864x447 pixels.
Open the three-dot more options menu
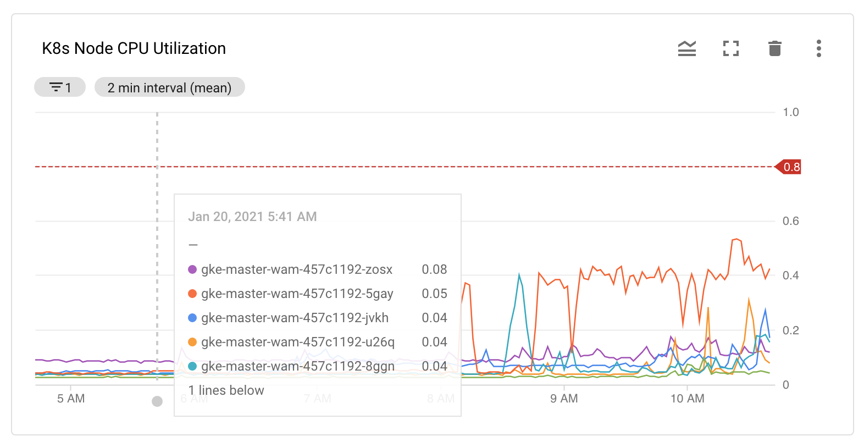[818, 48]
